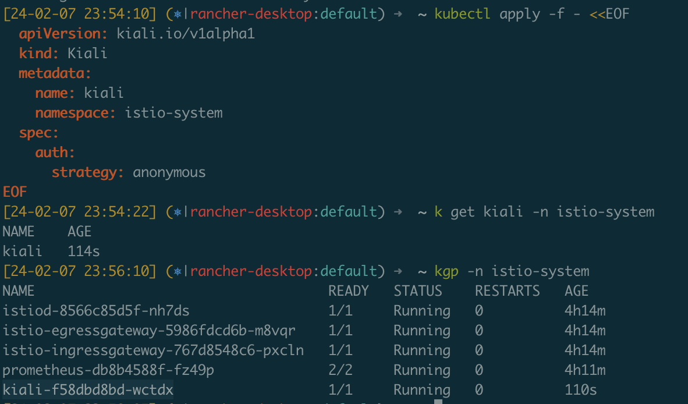Click the "namespace:" key
This screenshot has width=688, height=404.
[x=76, y=113]
